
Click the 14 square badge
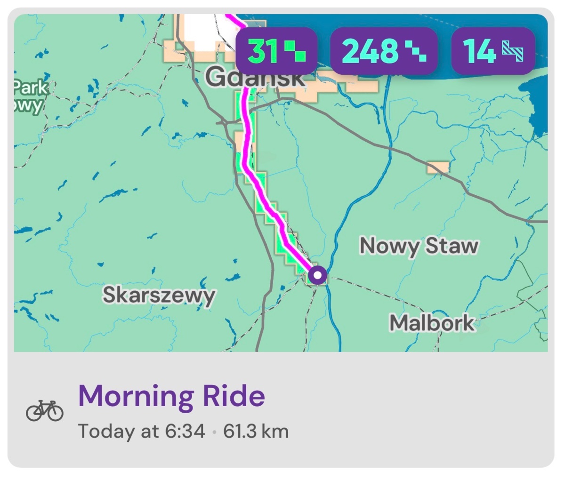pos(492,51)
